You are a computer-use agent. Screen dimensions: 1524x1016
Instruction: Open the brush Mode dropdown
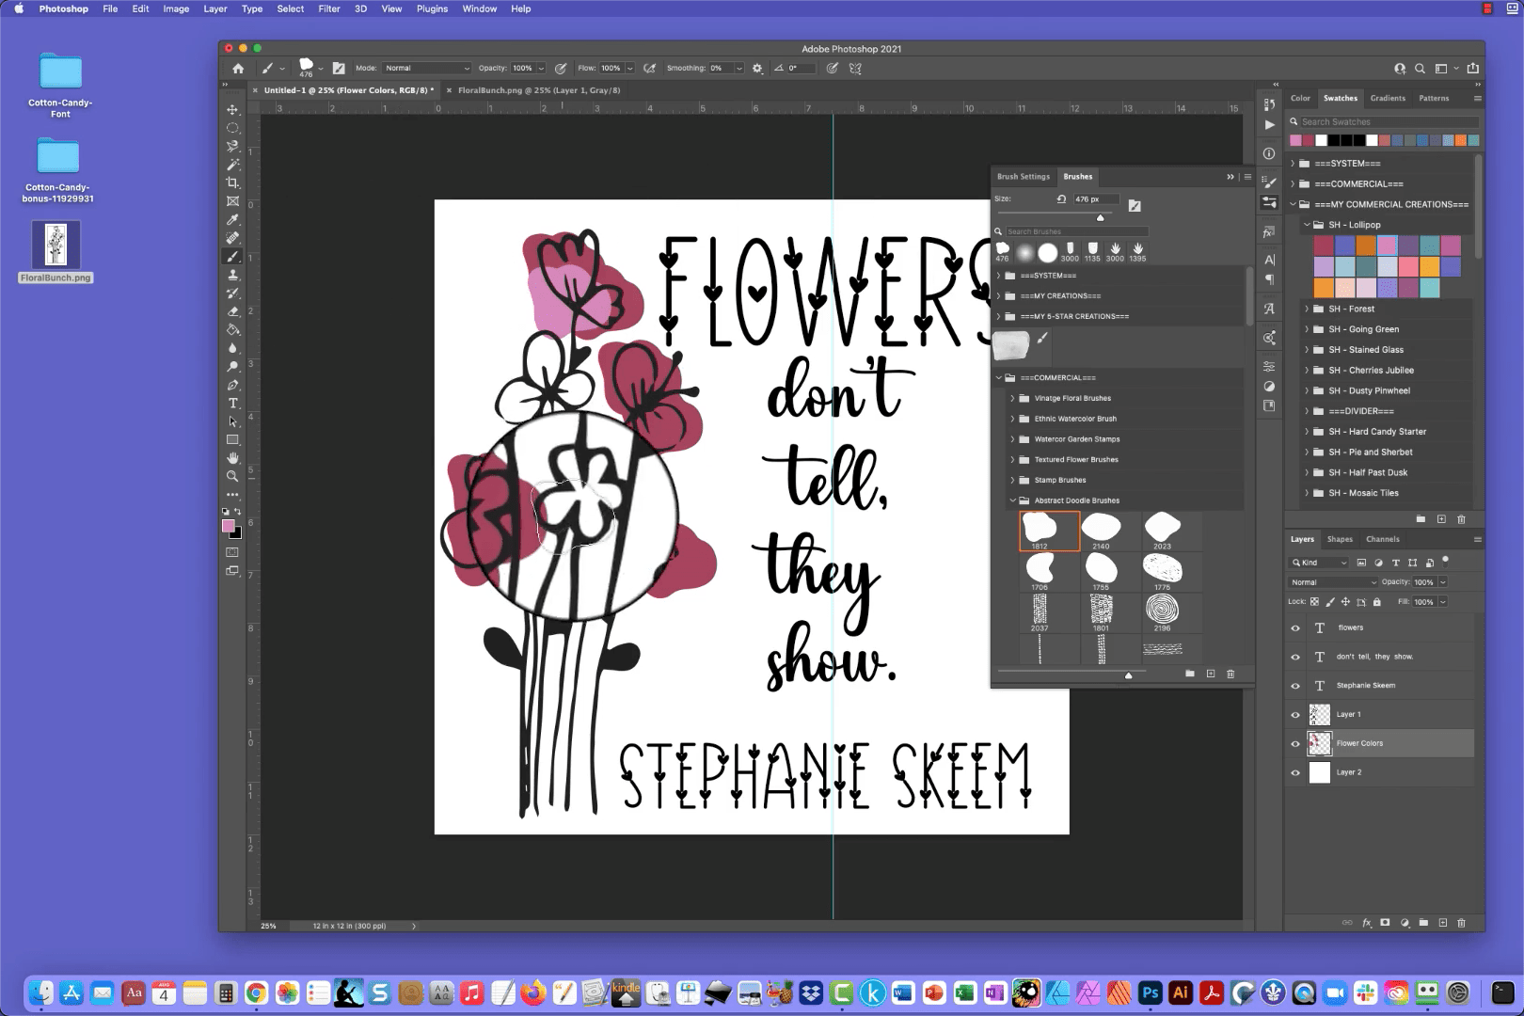click(x=426, y=69)
